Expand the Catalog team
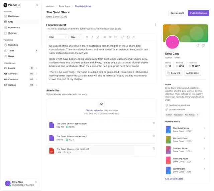The width and height of the screenshot is (214, 191). (37, 85)
